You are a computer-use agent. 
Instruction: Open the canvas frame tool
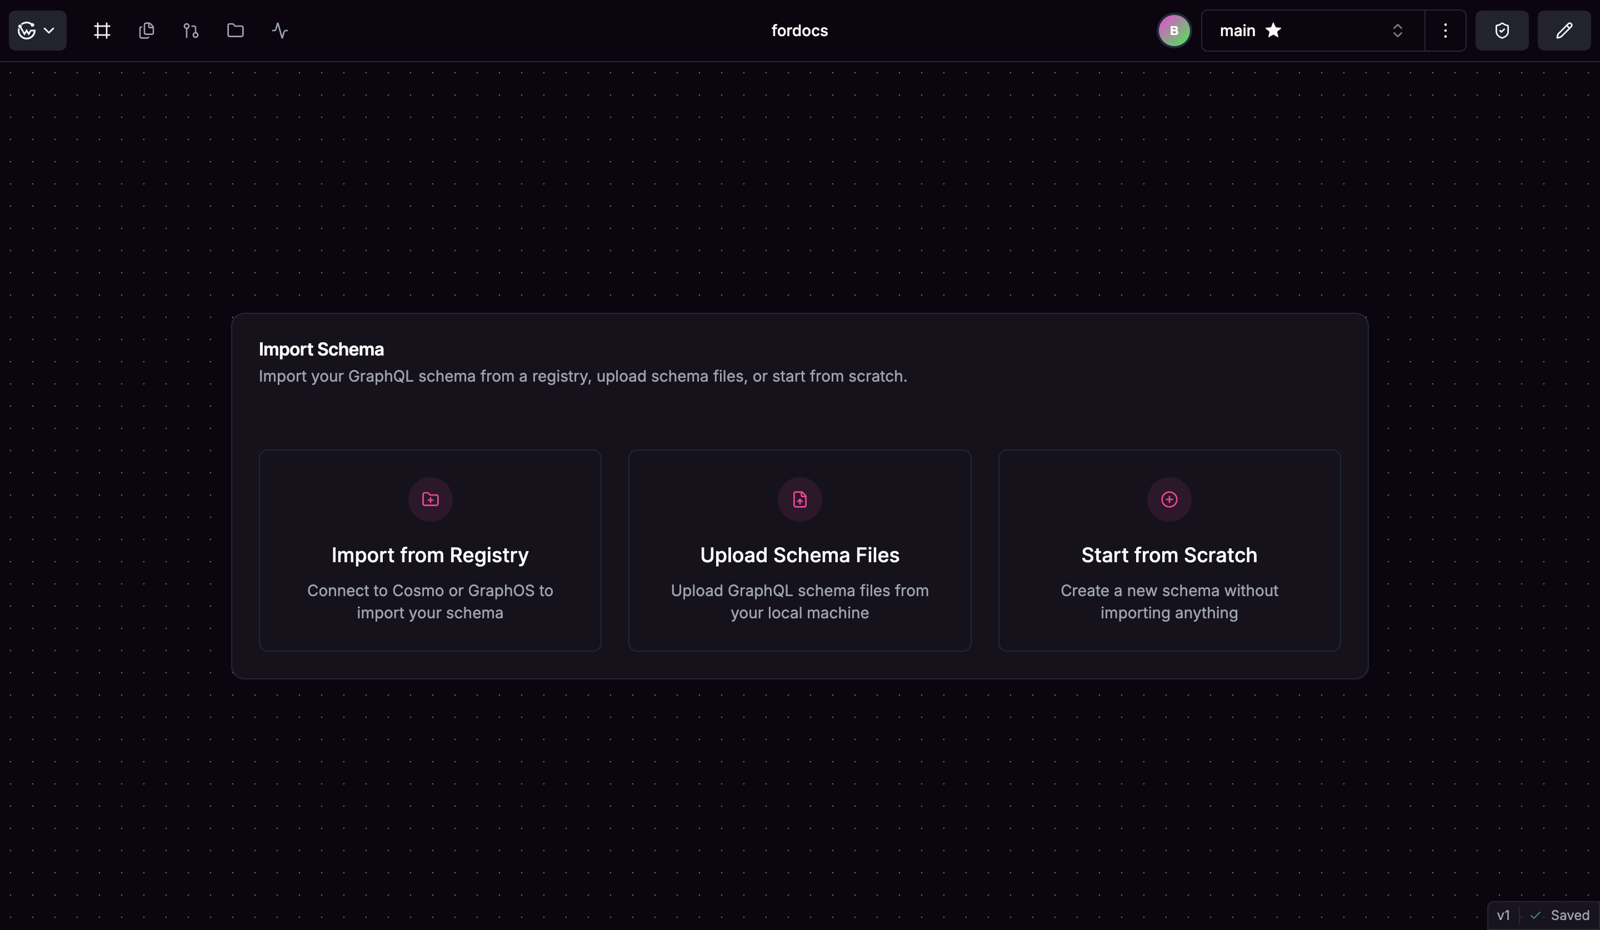[102, 30]
